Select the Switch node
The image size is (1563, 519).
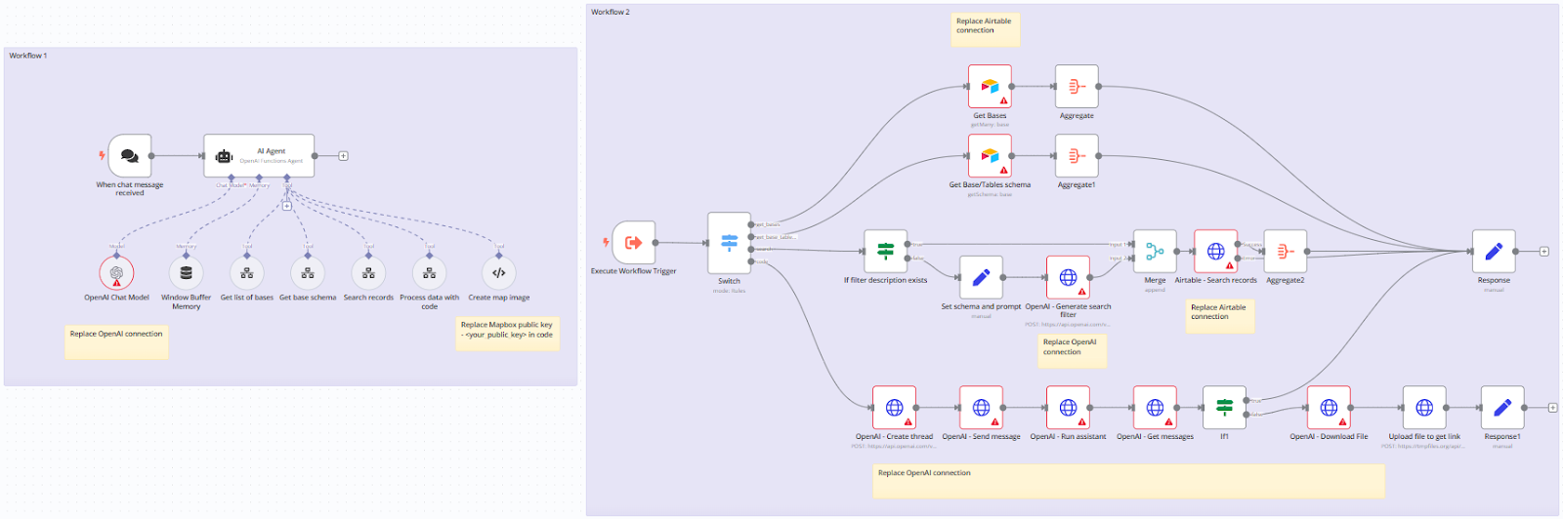point(729,243)
